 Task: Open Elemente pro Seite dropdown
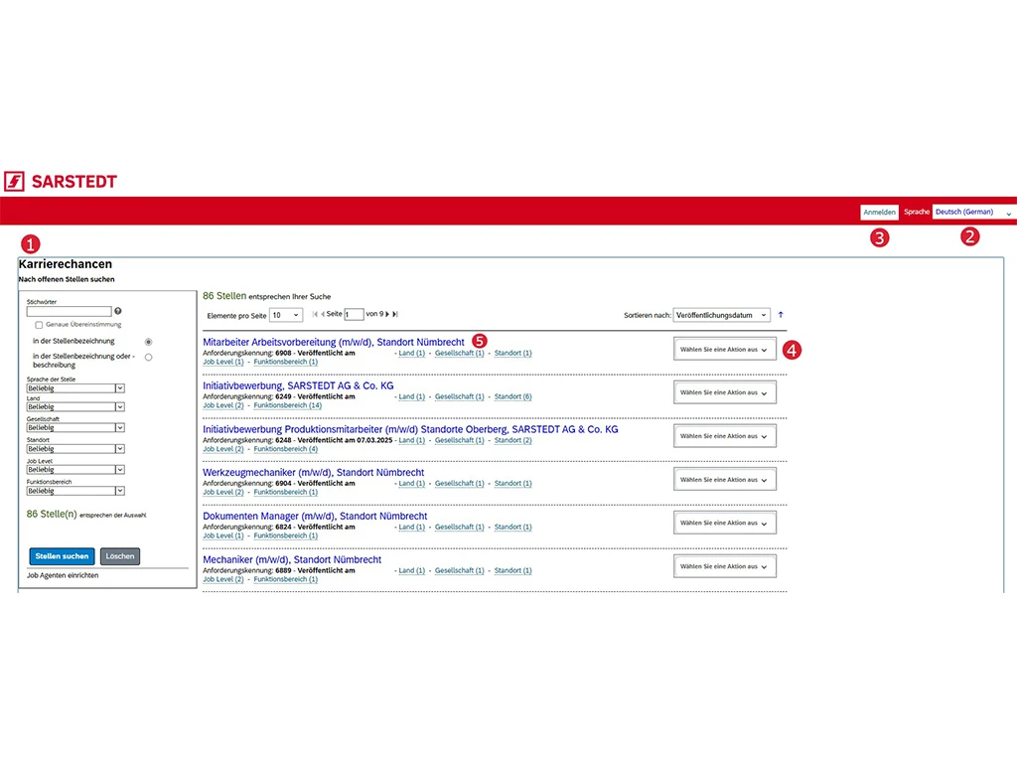point(286,315)
